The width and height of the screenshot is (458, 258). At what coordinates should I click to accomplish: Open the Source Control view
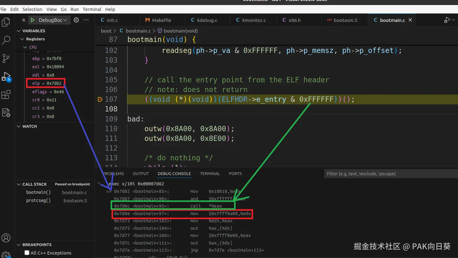click(6, 58)
